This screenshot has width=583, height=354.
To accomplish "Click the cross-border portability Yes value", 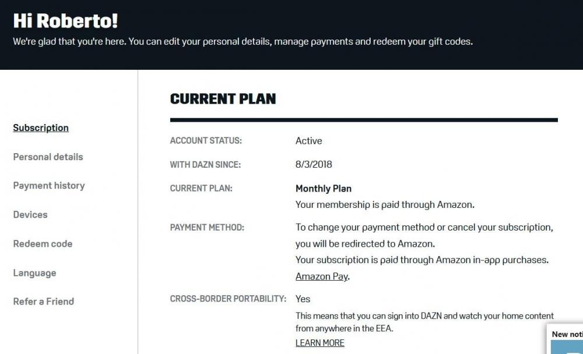I will [303, 299].
